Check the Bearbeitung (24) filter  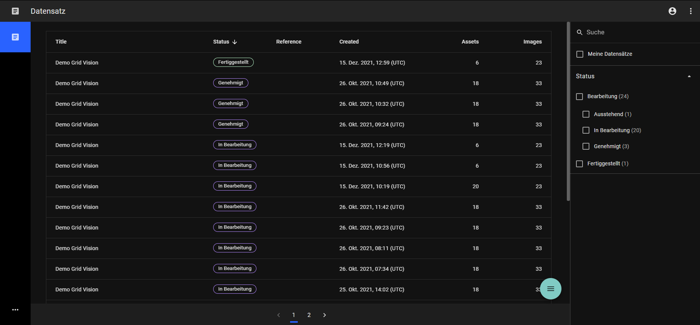[579, 97]
